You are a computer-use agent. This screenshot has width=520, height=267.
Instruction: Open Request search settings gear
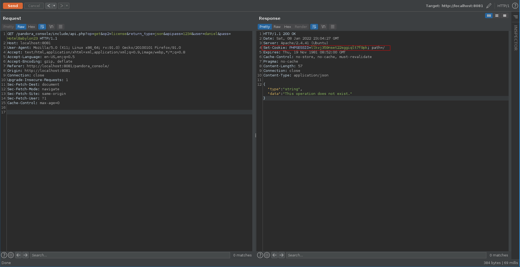pos(11,255)
